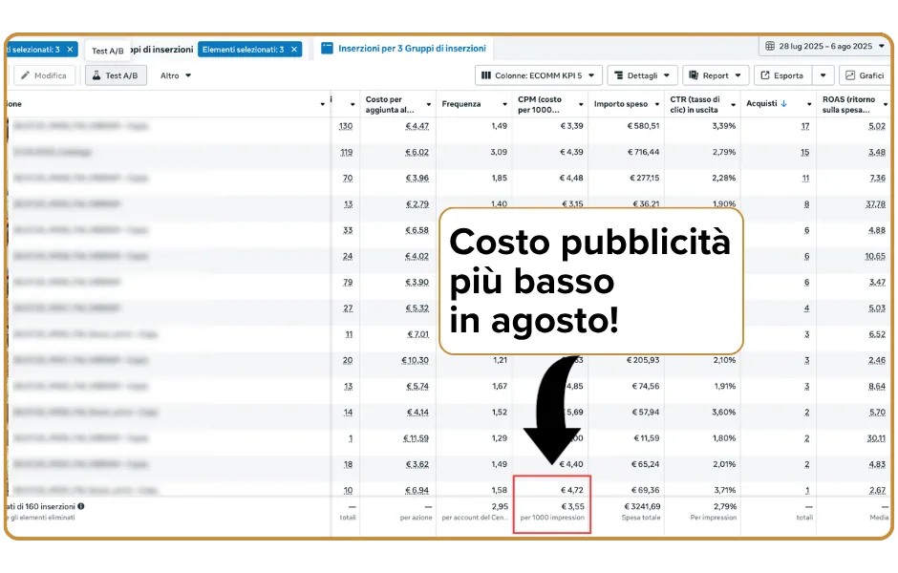This screenshot has width=898, height=573.
Task: Click the Modifica button
Action: pyautogui.click(x=44, y=75)
